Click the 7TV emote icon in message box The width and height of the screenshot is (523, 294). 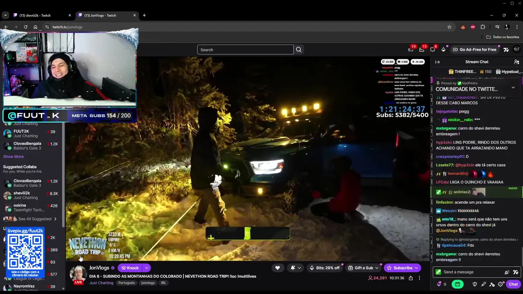516,272
